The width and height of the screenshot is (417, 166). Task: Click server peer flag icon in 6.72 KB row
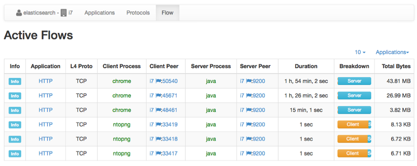[x=249, y=139]
